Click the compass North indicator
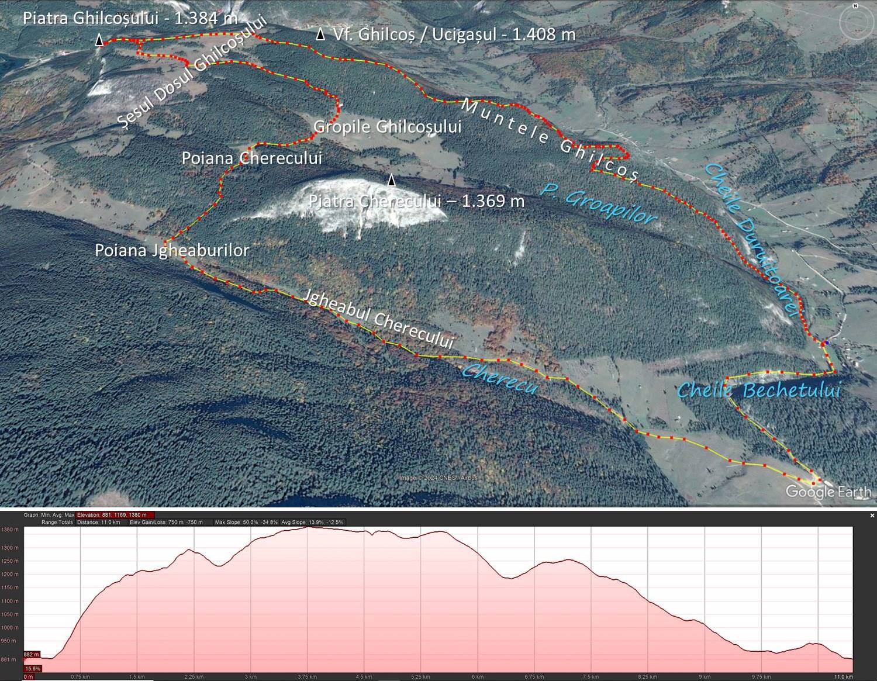 [856, 5]
